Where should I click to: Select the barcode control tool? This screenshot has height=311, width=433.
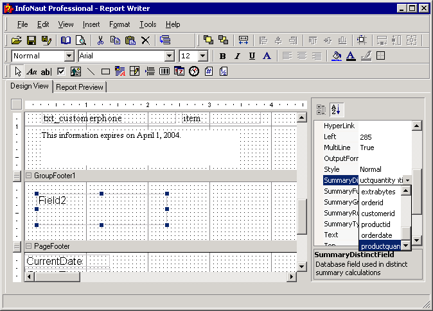click(164, 71)
